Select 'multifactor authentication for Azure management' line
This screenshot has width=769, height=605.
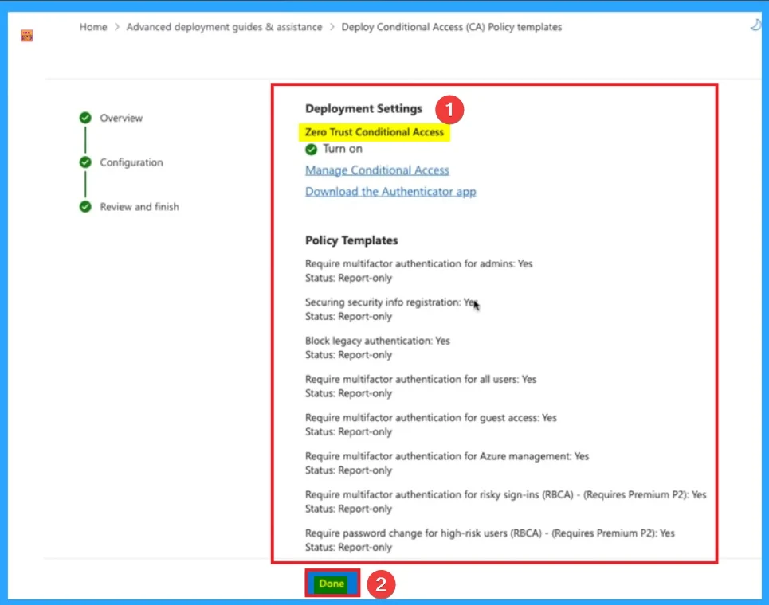pos(447,456)
